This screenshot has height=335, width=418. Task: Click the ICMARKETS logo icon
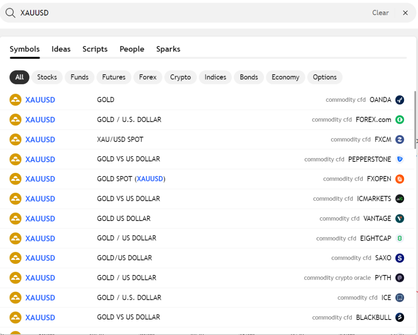click(x=399, y=199)
